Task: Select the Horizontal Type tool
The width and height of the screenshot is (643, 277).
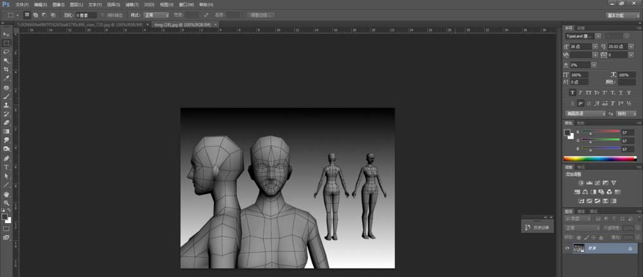Action: 6,166
